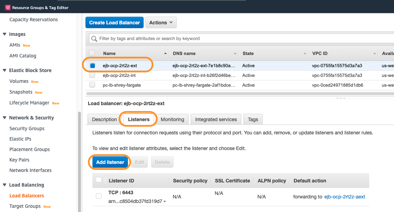Click the Add listener button

(110, 162)
